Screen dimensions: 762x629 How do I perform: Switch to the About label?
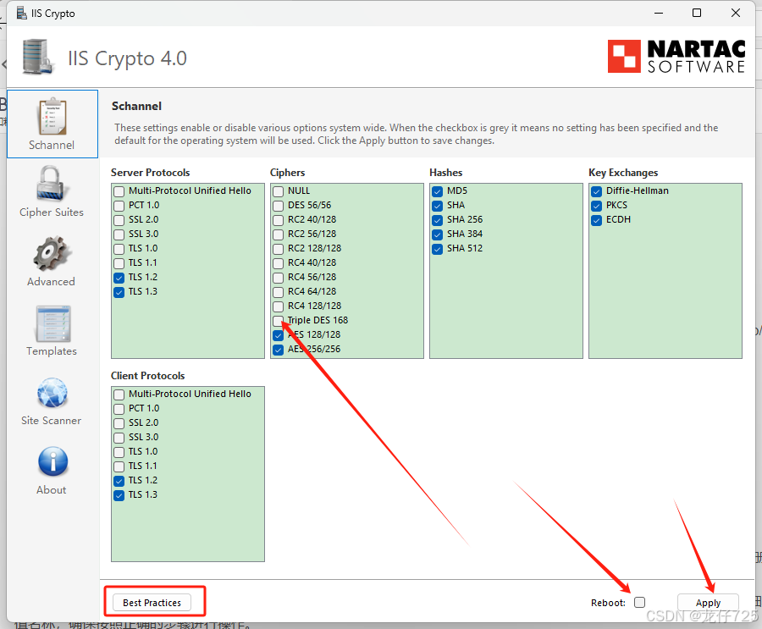[x=52, y=490]
